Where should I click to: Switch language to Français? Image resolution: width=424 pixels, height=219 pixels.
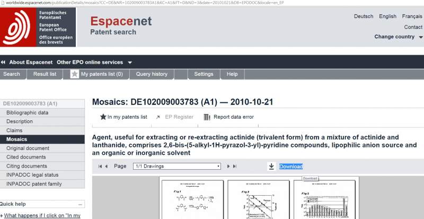tap(412, 16)
